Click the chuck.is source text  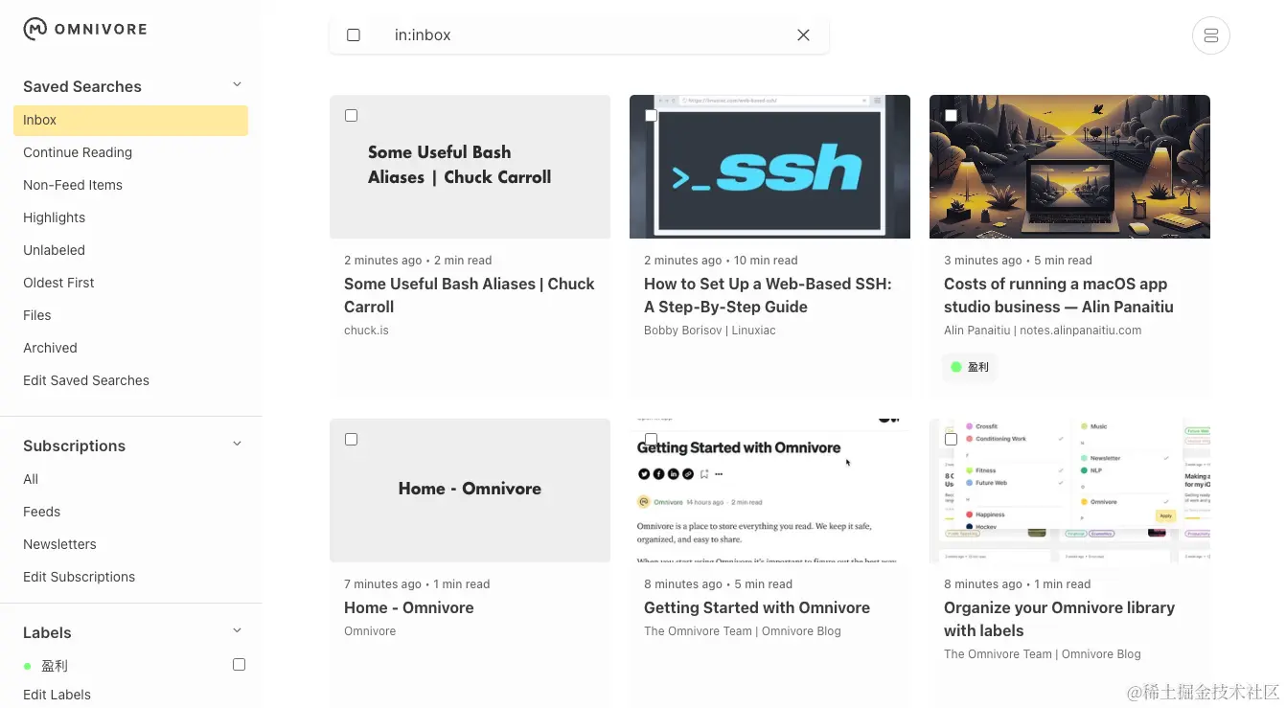point(366,331)
